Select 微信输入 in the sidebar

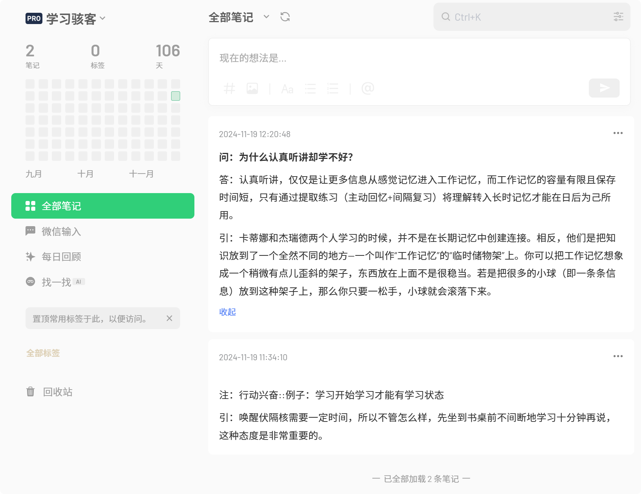pyautogui.click(x=61, y=231)
